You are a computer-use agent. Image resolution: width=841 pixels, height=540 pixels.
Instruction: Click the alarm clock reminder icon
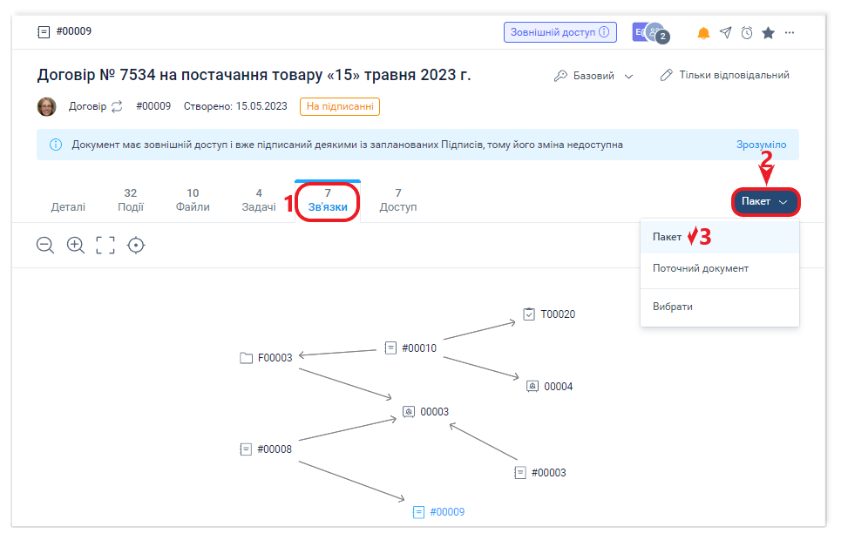pos(747,33)
